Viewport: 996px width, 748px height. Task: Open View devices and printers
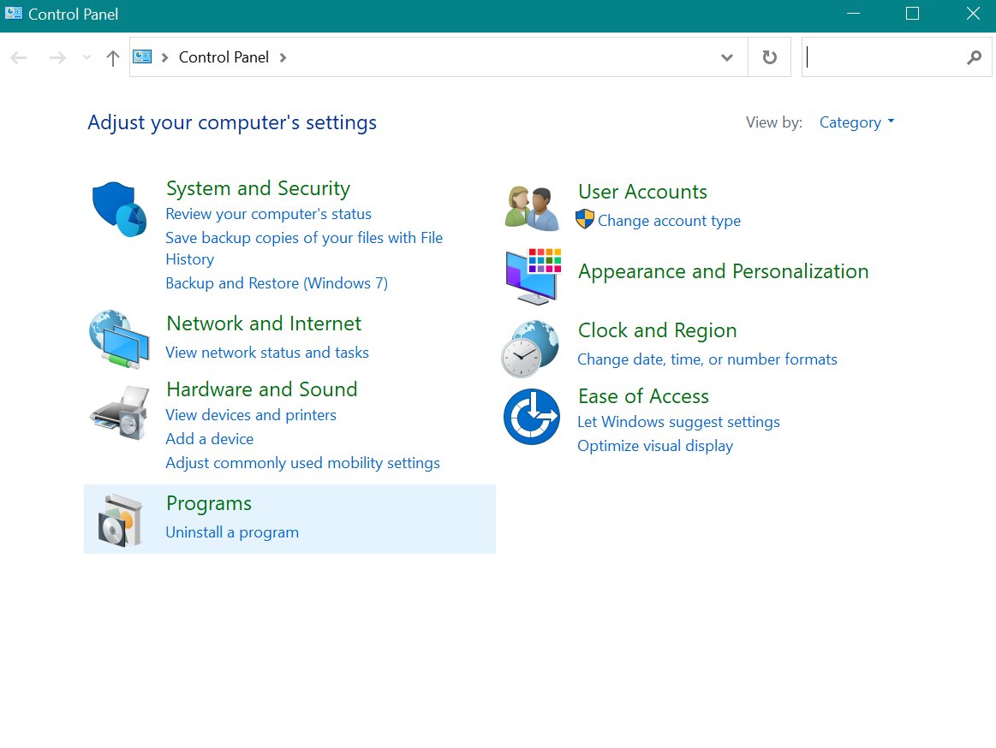coord(251,414)
